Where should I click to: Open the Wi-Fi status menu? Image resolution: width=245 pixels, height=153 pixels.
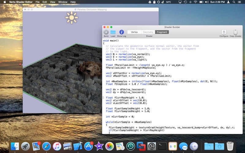(x=195, y=2)
